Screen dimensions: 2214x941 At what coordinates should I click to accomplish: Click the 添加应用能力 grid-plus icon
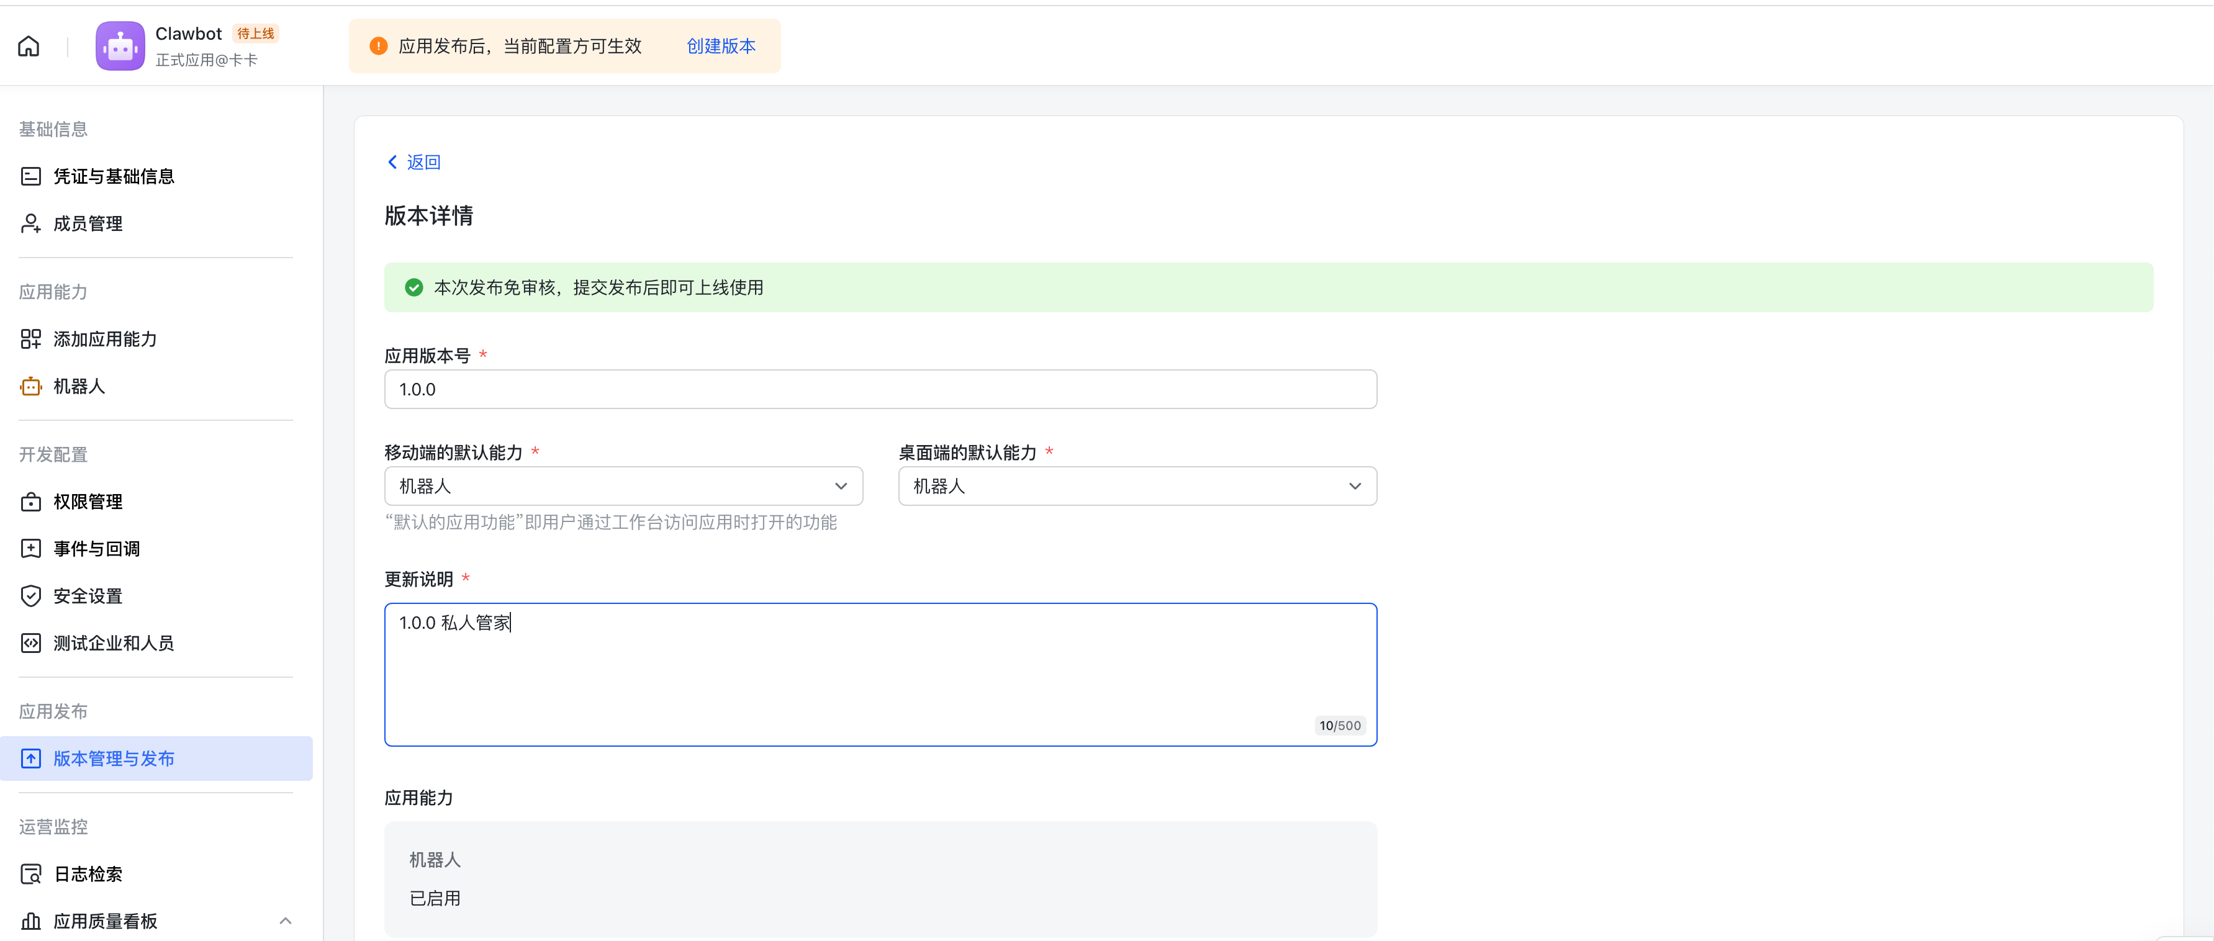[x=31, y=340]
